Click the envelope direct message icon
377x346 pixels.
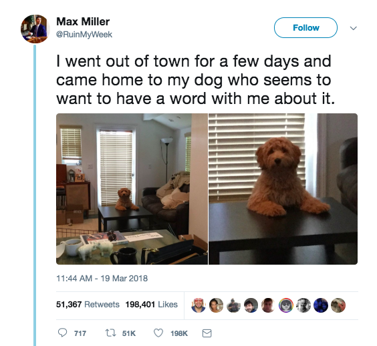207,333
